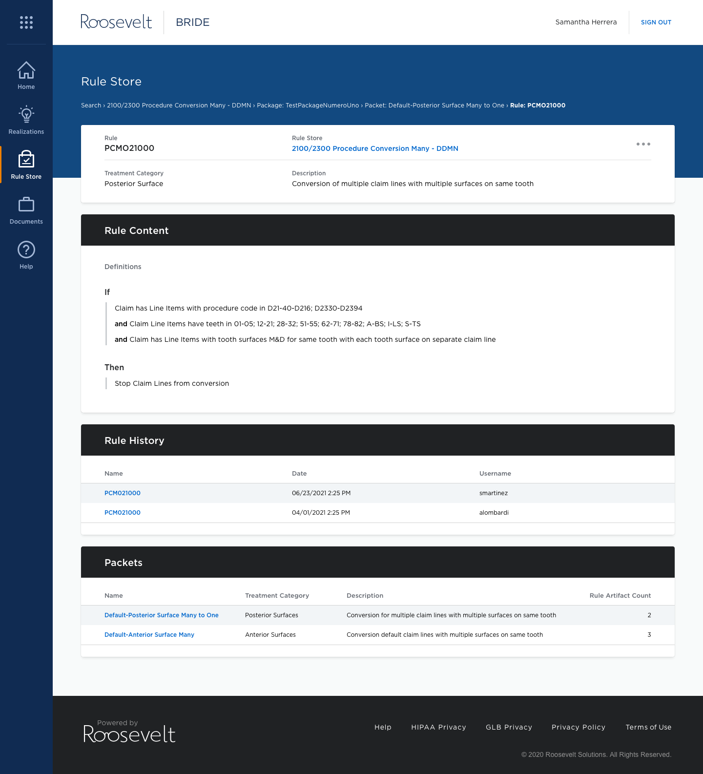Viewport: 703px width, 774px height.
Task: Open the rule history entry by alombardi
Action: pyautogui.click(x=123, y=513)
